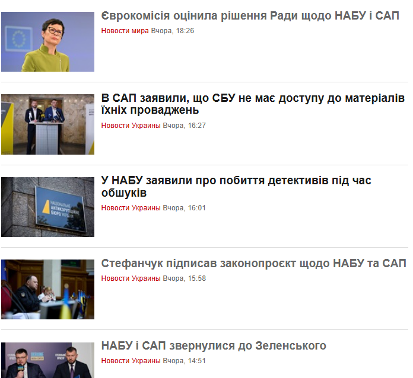Click thumbnail of parliament session photo
The height and width of the screenshot is (378, 413).
tap(47, 289)
